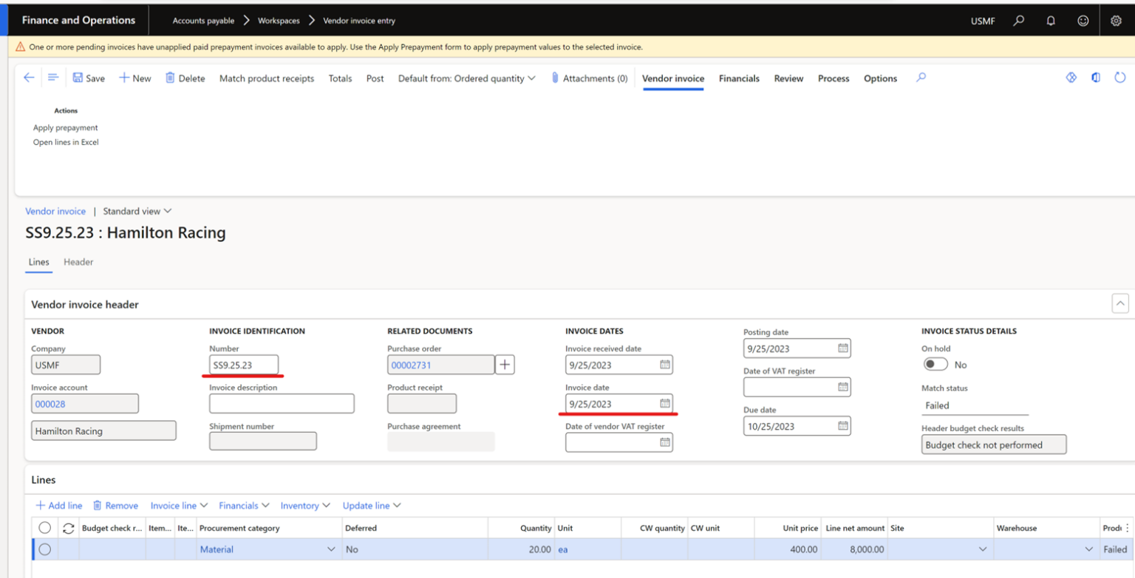Toggle the On hold switch to Yes
The height and width of the screenshot is (578, 1135).
coord(935,364)
